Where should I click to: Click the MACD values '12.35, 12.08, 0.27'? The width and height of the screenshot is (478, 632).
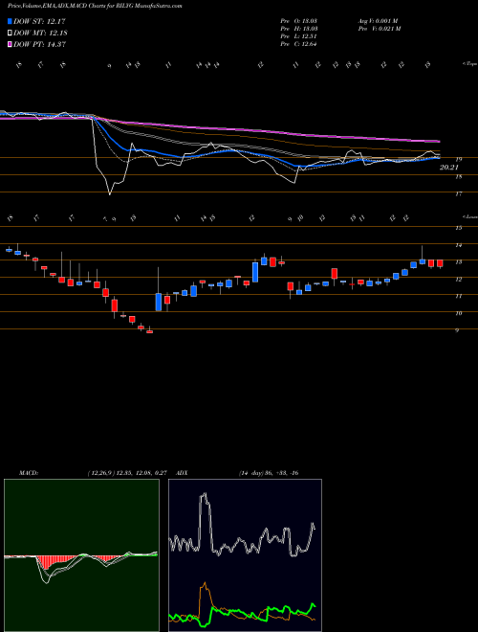142,473
